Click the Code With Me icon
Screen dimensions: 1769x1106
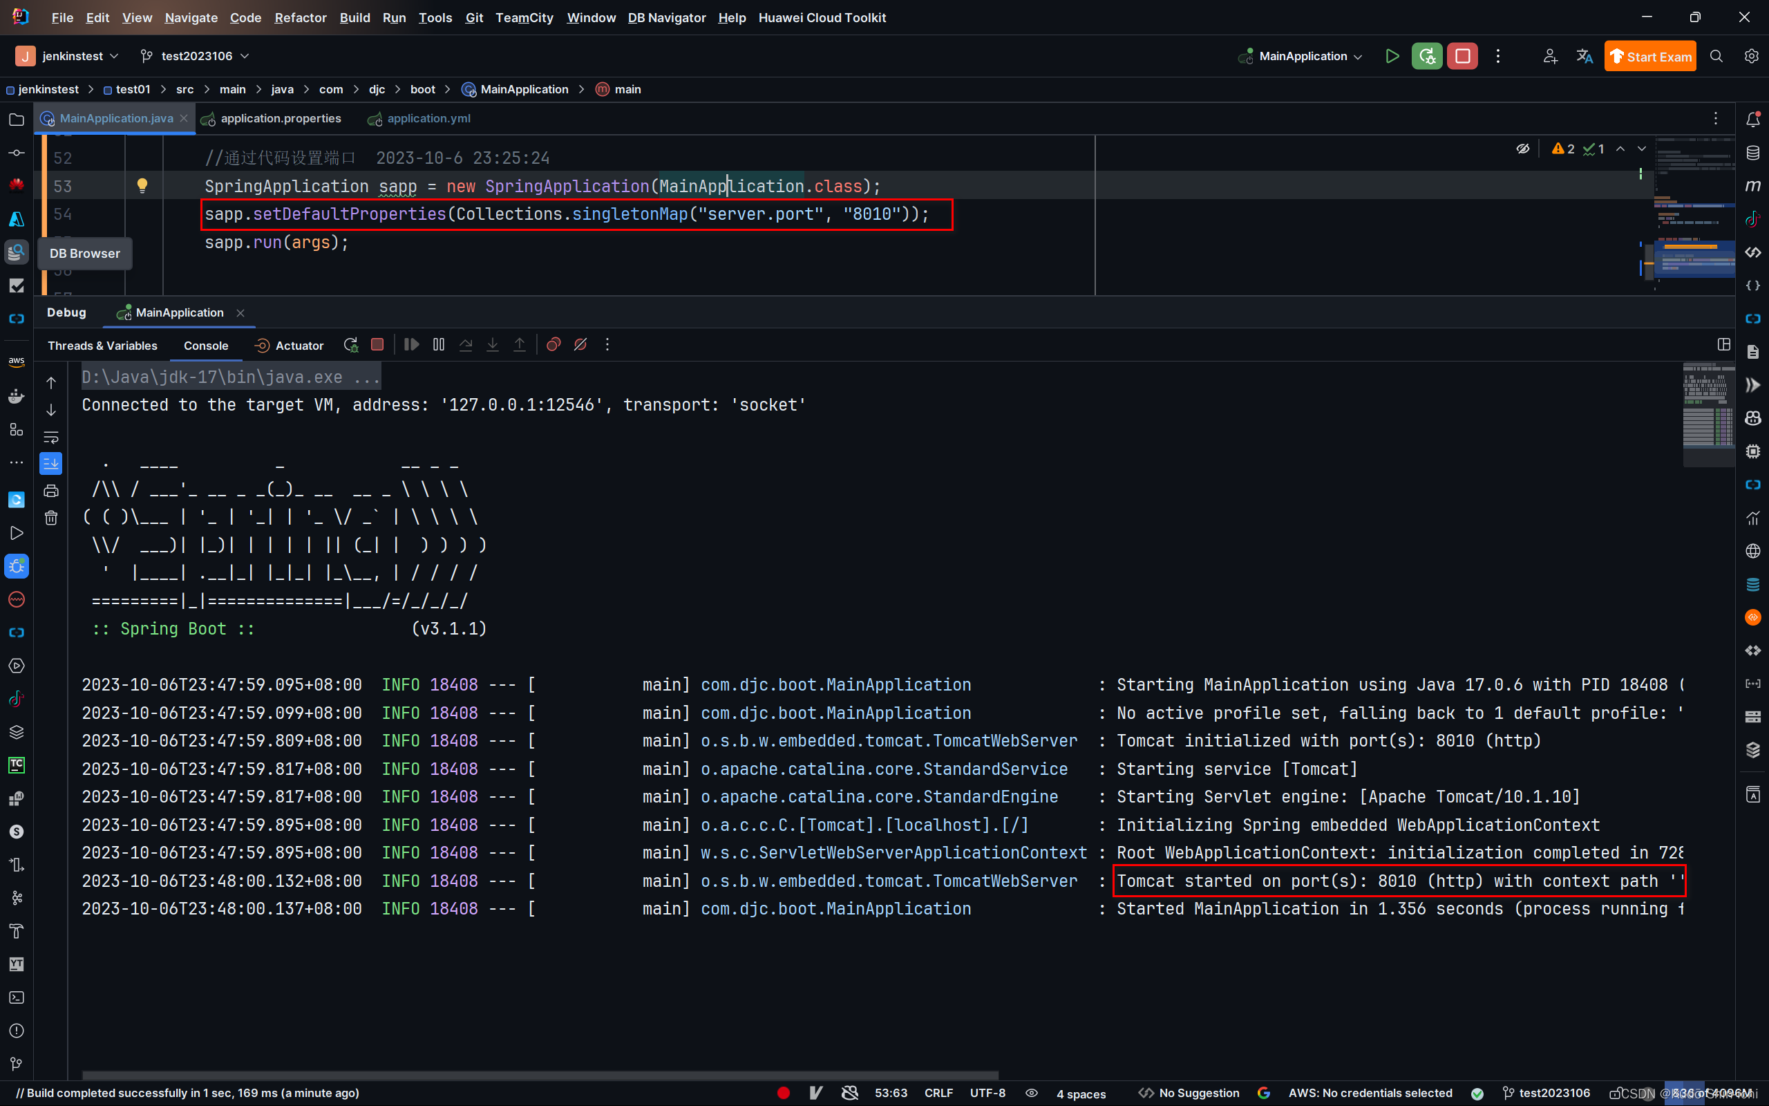click(x=1550, y=56)
